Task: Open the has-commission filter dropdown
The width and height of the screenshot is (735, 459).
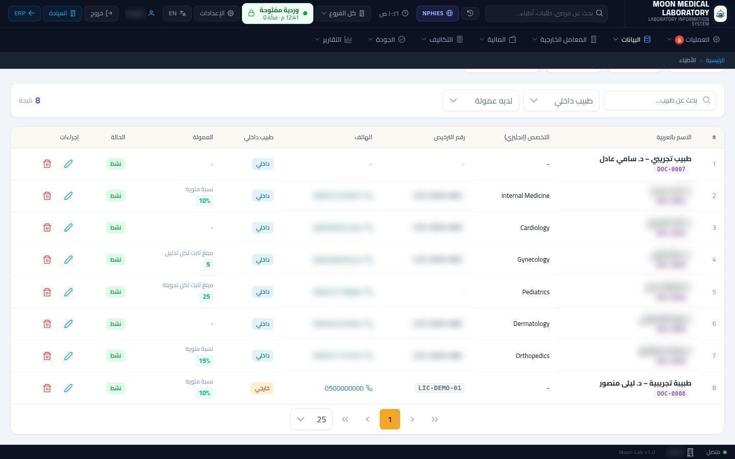Action: 481,100
